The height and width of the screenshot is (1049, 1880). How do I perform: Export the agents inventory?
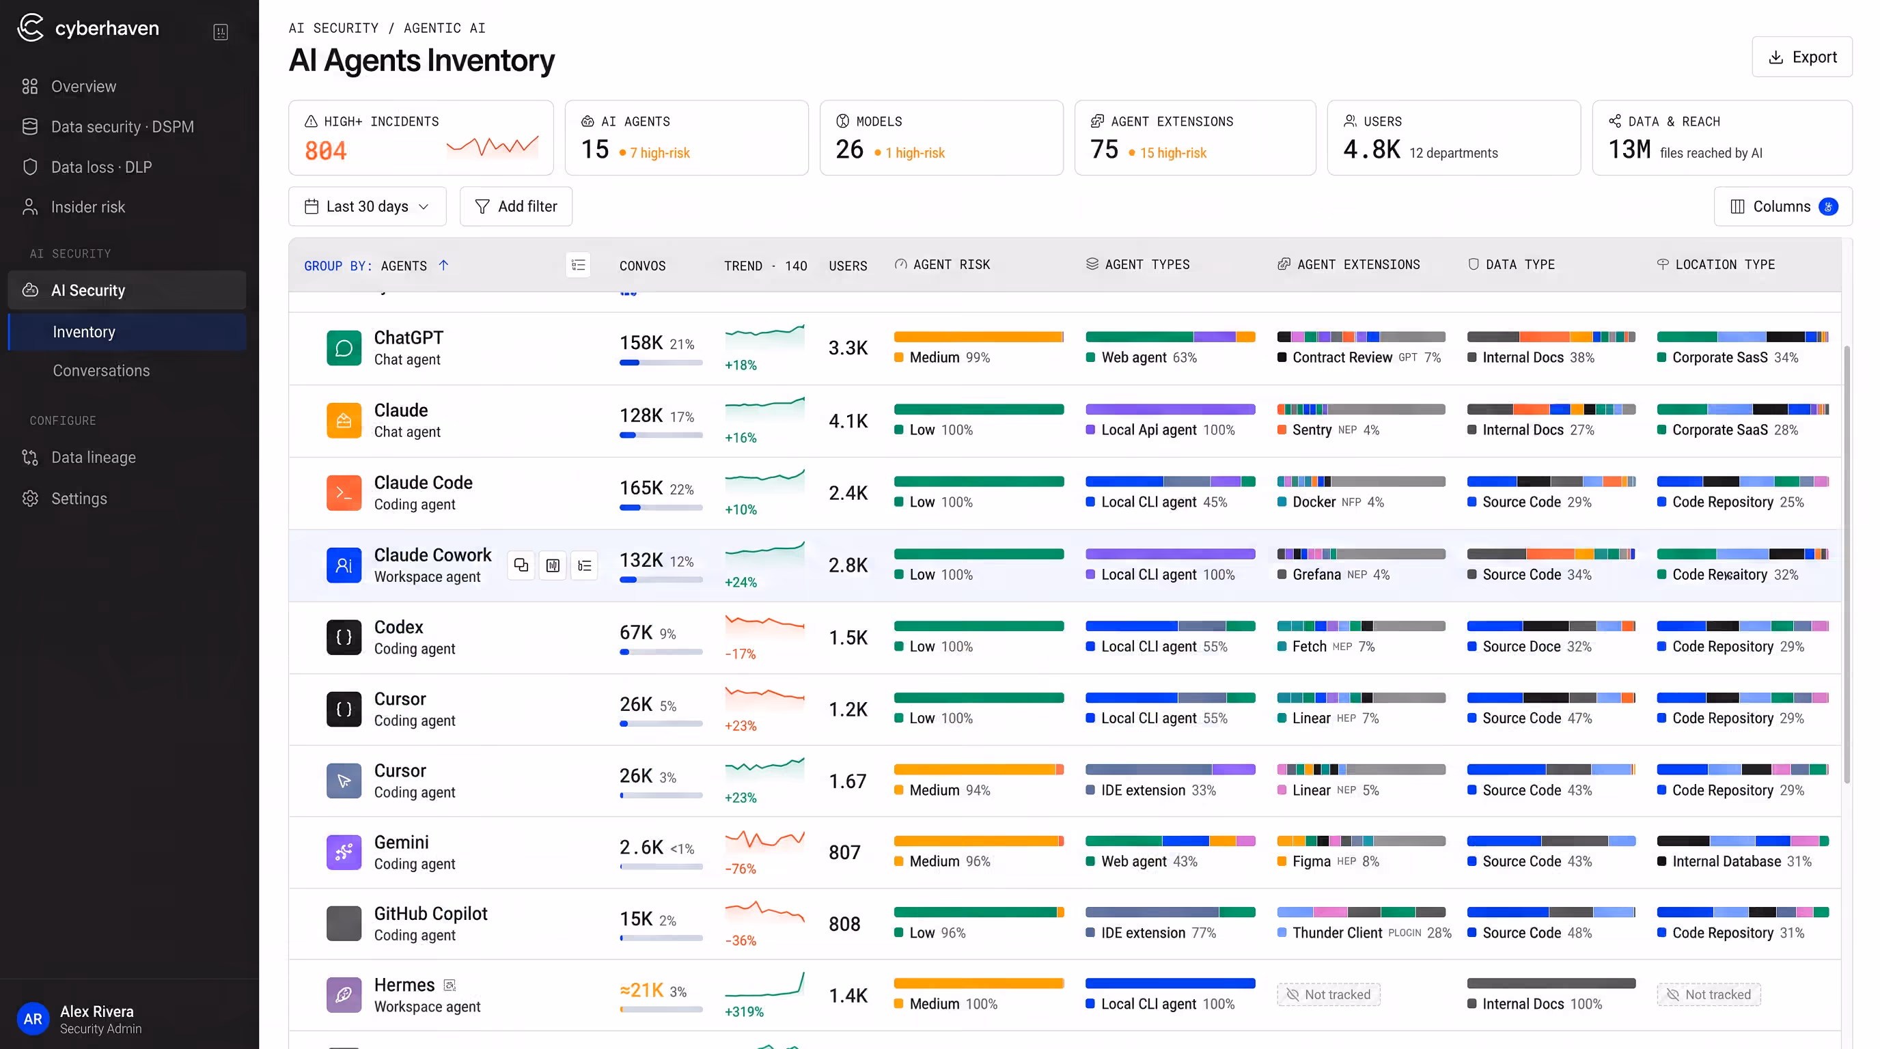point(1801,57)
